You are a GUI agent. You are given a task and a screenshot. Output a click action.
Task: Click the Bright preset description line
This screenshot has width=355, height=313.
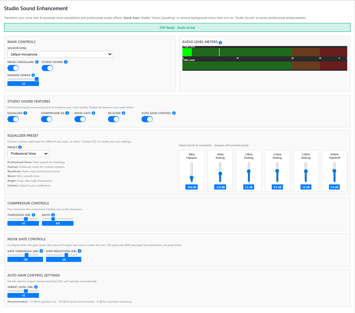click(x=30, y=181)
